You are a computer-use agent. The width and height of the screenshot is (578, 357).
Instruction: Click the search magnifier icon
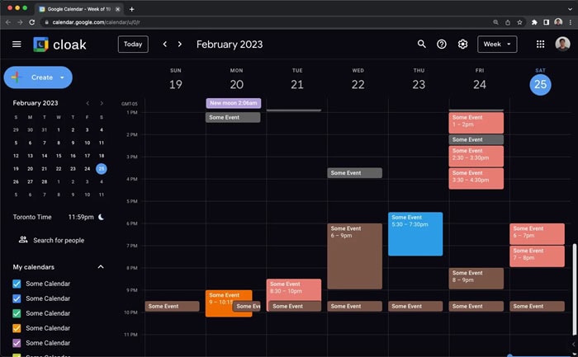point(422,44)
